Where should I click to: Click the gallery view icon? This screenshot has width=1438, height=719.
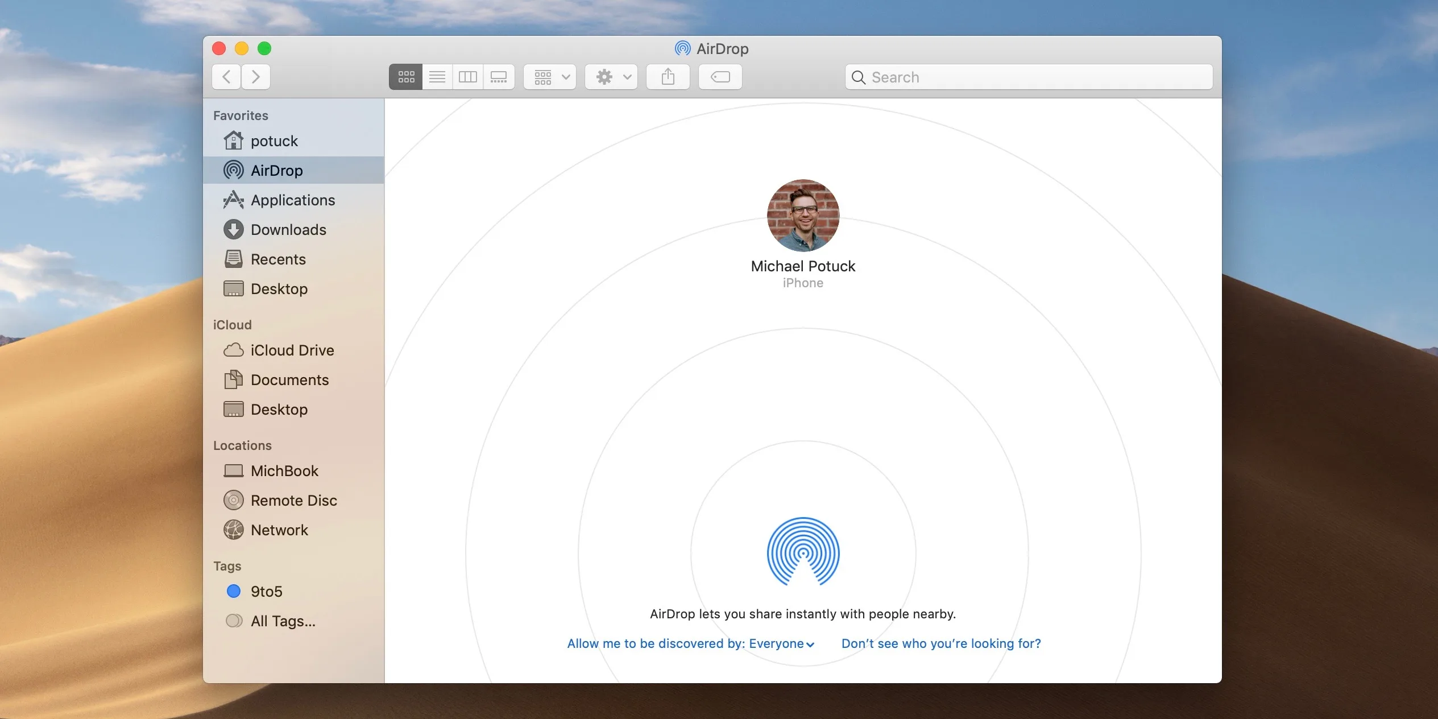pos(498,76)
